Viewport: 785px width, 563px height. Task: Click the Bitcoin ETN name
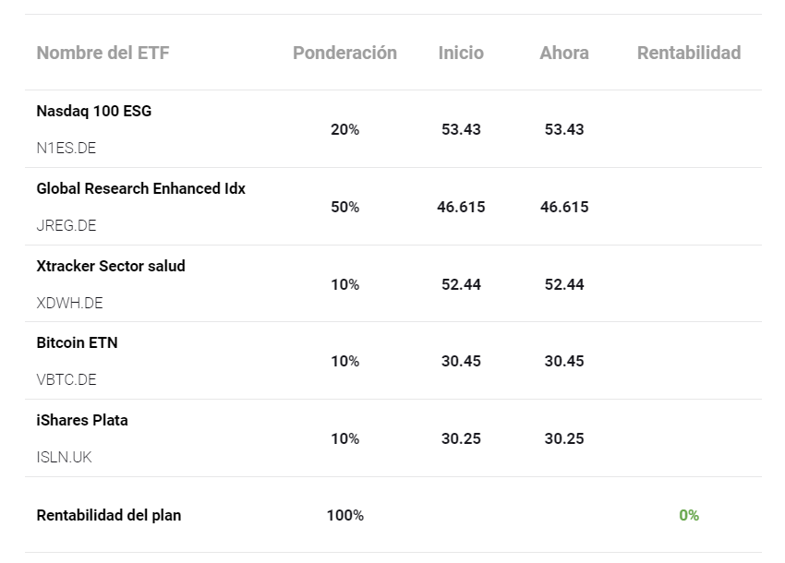click(78, 342)
